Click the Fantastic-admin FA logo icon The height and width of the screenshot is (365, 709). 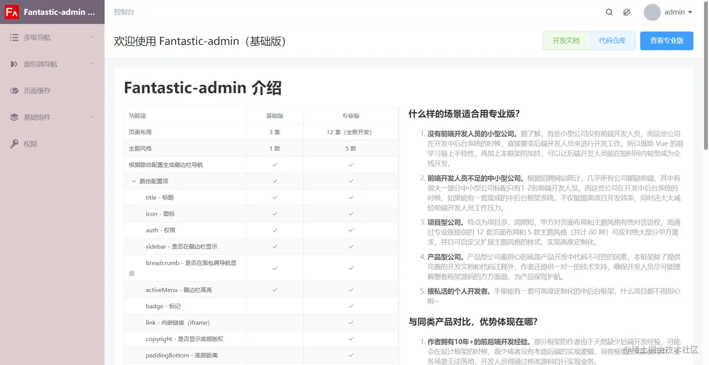click(12, 12)
